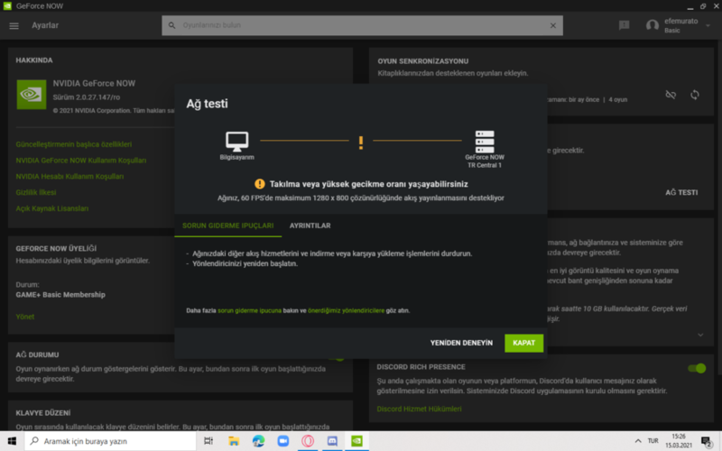The image size is (722, 451).
Task: Open Opera browser from the taskbar
Action: tap(308, 441)
